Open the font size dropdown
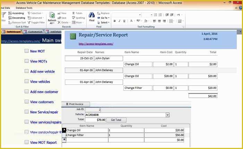The height and width of the screenshot is (149, 243). [x=151, y=15]
